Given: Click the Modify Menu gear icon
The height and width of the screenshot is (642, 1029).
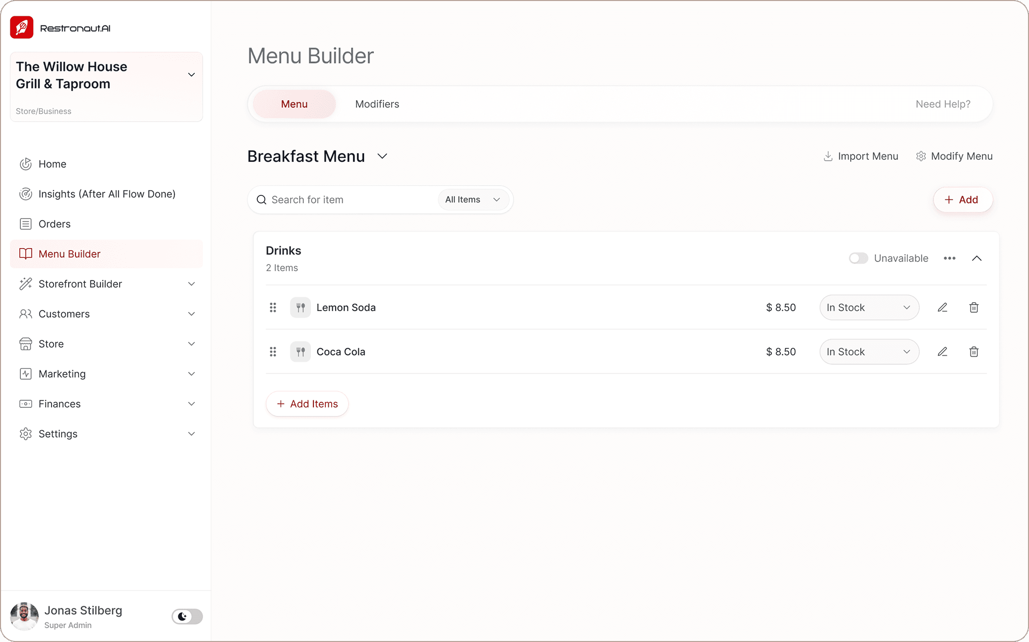Looking at the screenshot, I should point(921,156).
